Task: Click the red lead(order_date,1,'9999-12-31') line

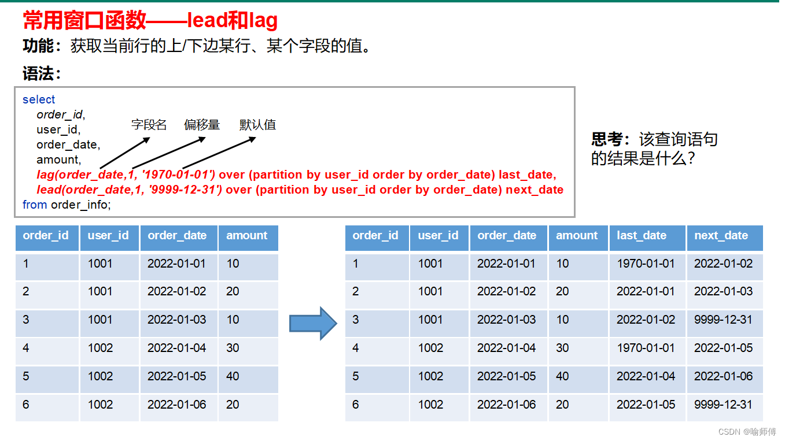Action: [300, 190]
